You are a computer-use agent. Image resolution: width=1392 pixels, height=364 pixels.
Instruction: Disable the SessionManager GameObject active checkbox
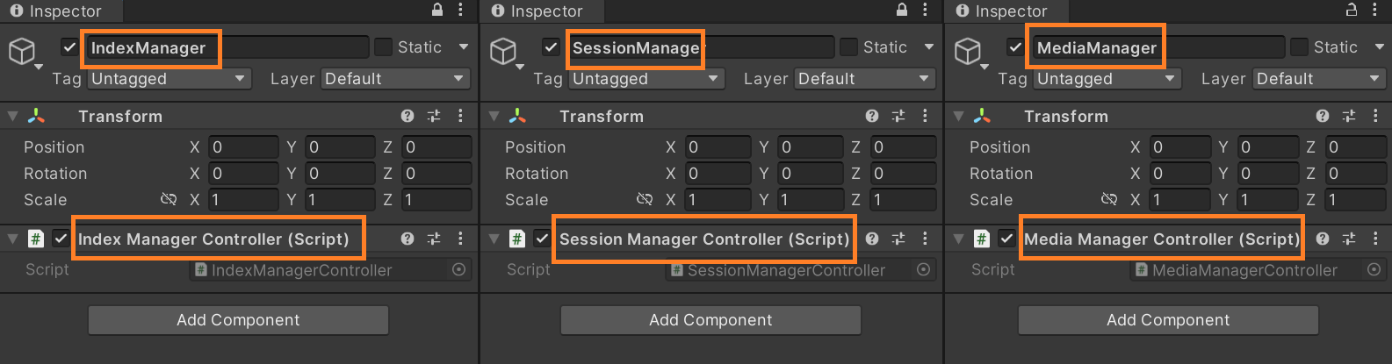coord(551,47)
